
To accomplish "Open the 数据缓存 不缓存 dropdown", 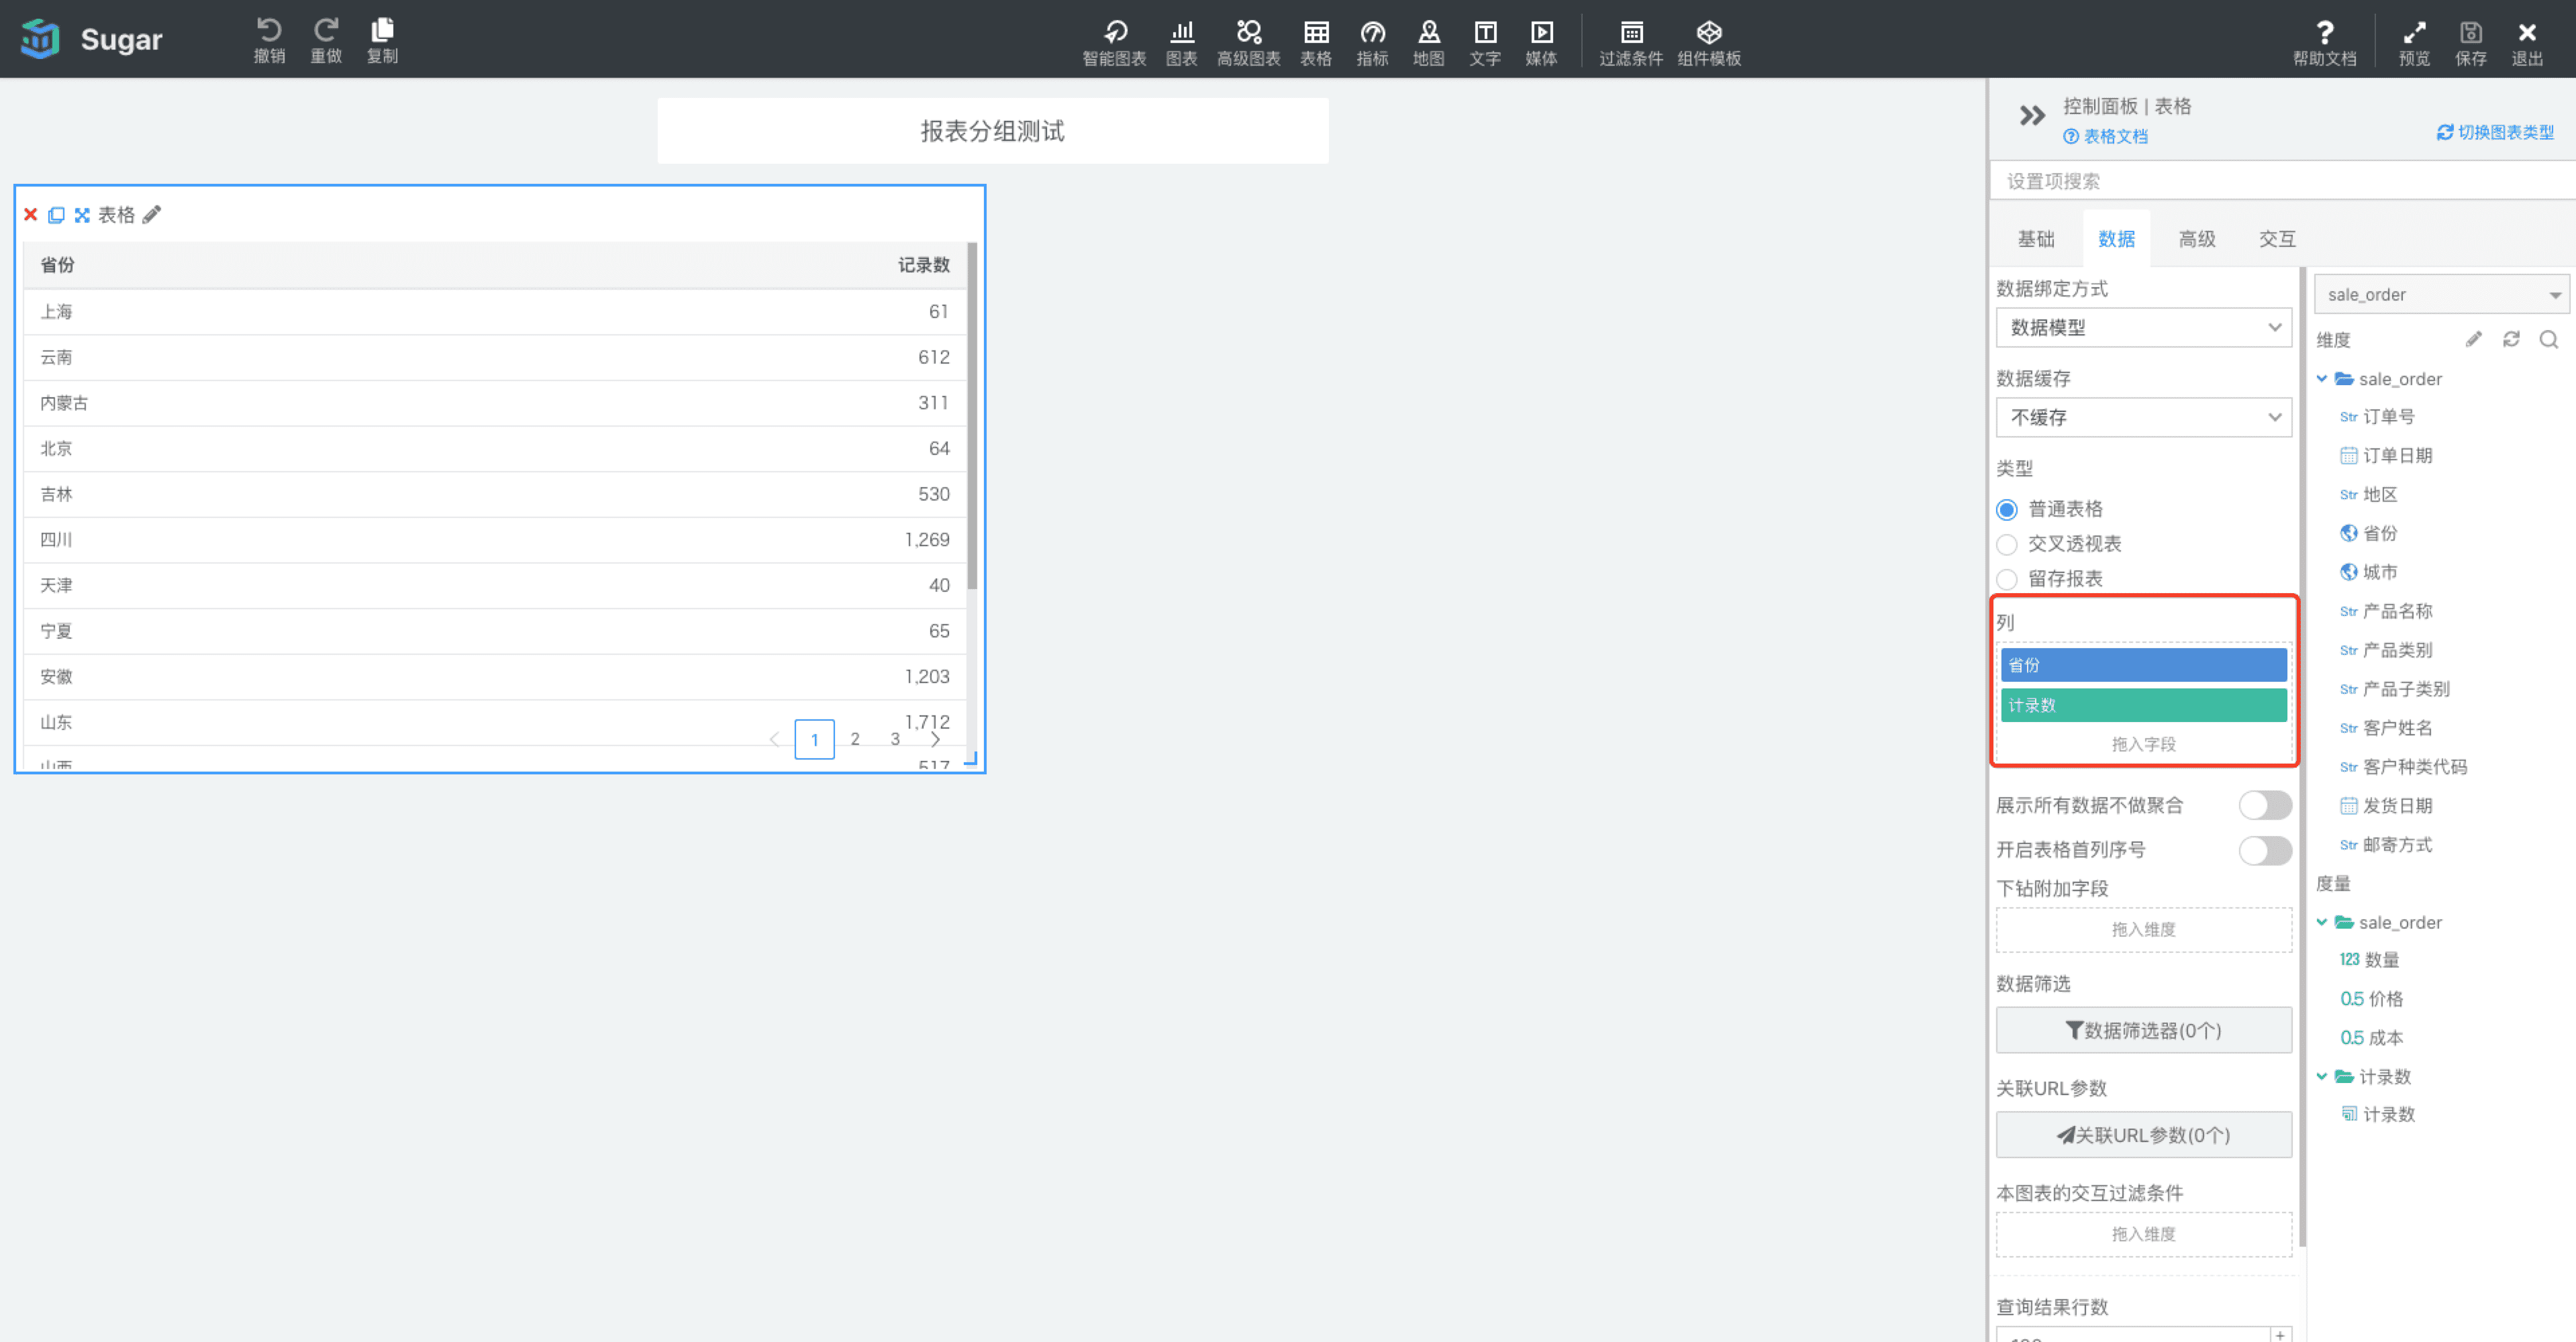I will [x=2143, y=417].
